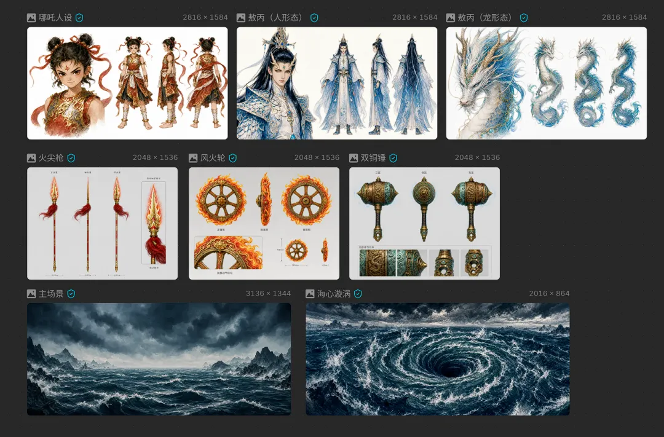664x437 pixels.
Task: Select the 海心漩涡 title text
Action: [334, 294]
